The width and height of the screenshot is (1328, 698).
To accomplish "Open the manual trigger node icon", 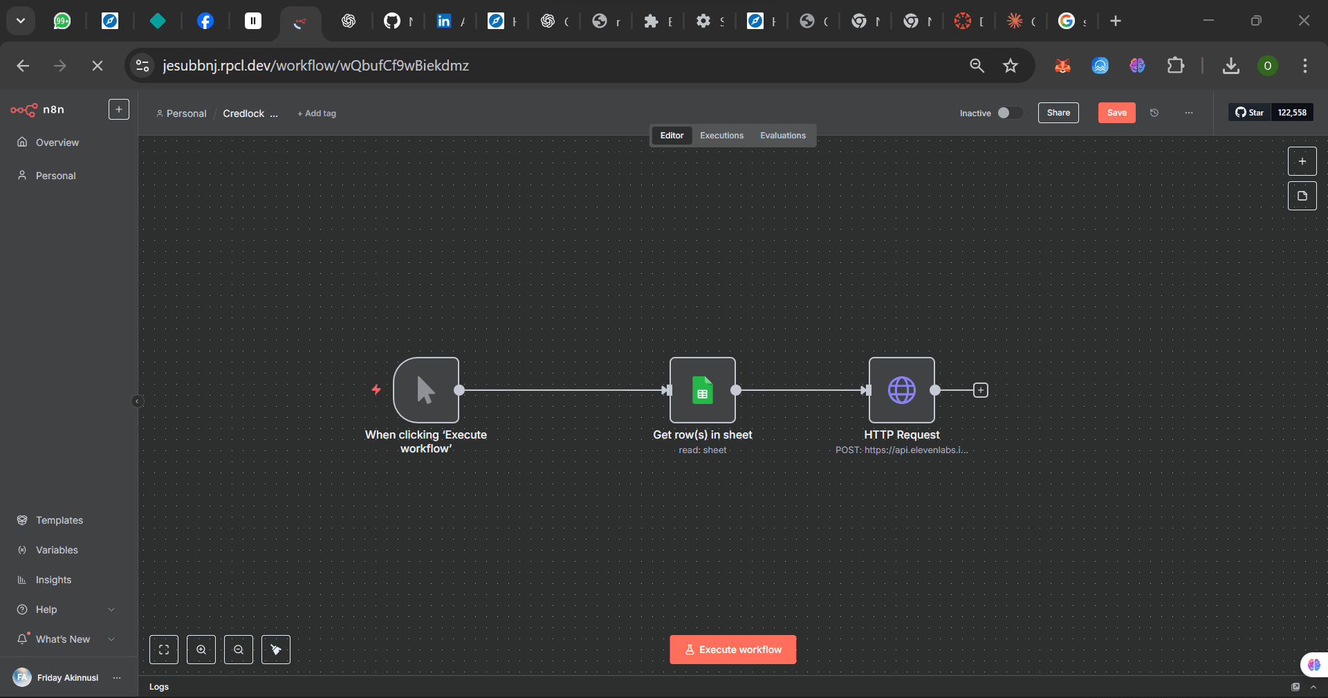I will (426, 390).
